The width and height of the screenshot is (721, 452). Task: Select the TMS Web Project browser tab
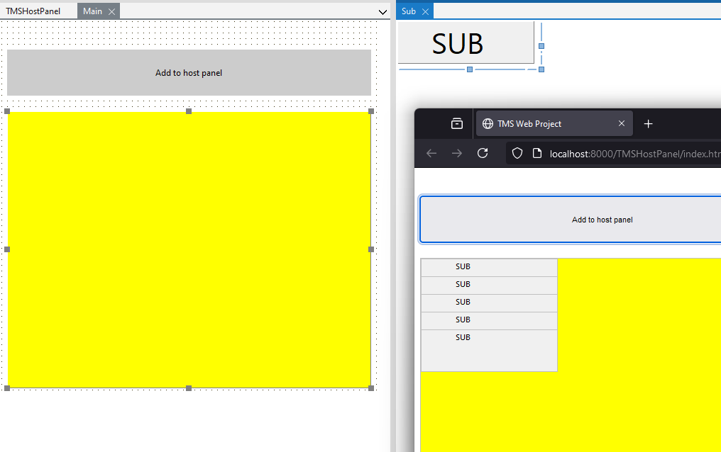(x=554, y=123)
